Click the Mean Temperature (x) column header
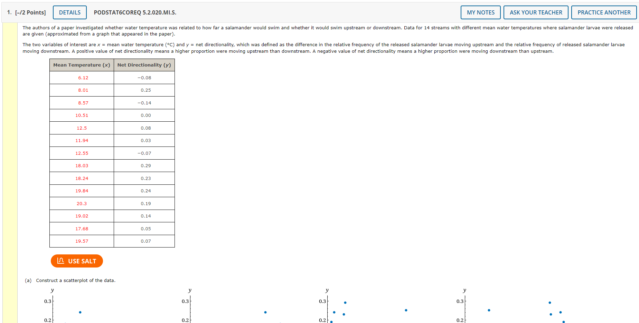Screen dimensions: 639x323 tap(82, 65)
